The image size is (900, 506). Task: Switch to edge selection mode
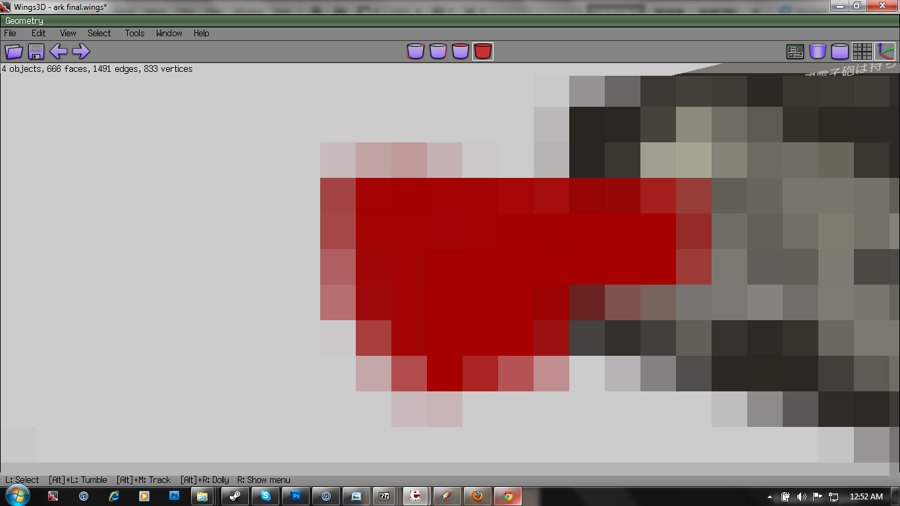[x=438, y=51]
